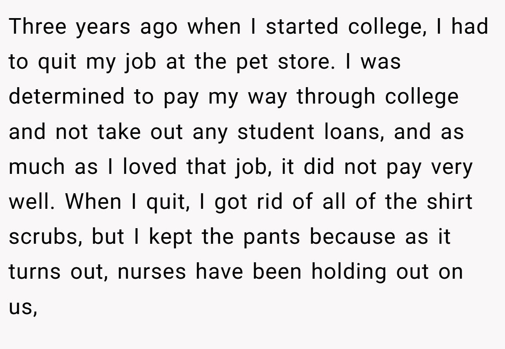Click the word "Three" starting the paragraph
The width and height of the screenshot is (505, 349).
37,27
